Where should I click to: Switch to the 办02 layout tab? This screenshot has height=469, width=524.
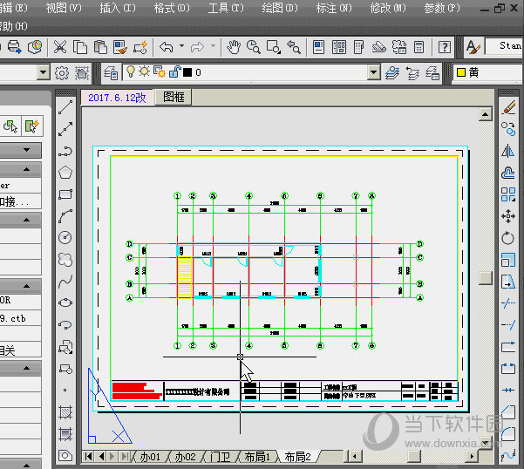[x=185, y=456]
